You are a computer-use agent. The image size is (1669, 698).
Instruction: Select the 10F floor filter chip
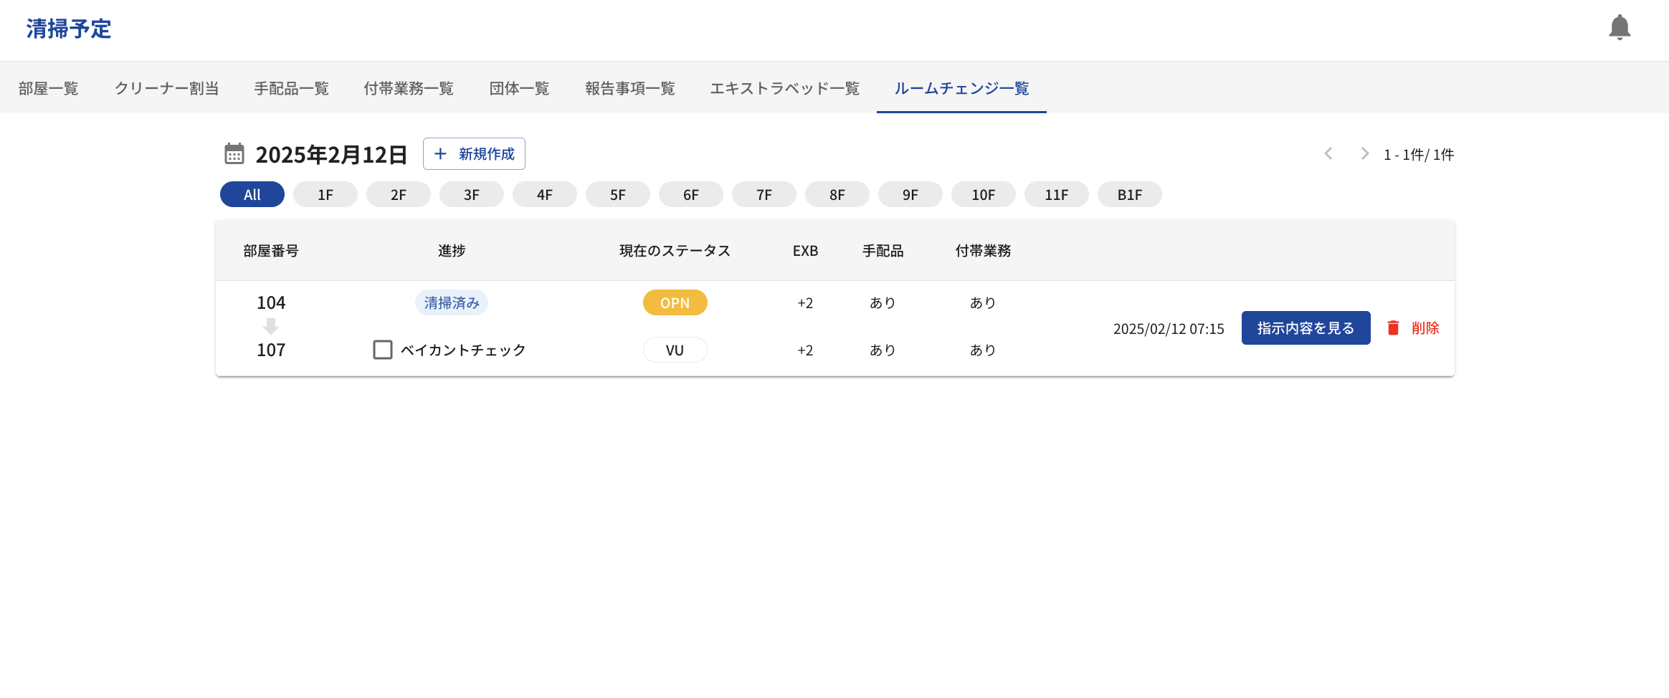[984, 195]
